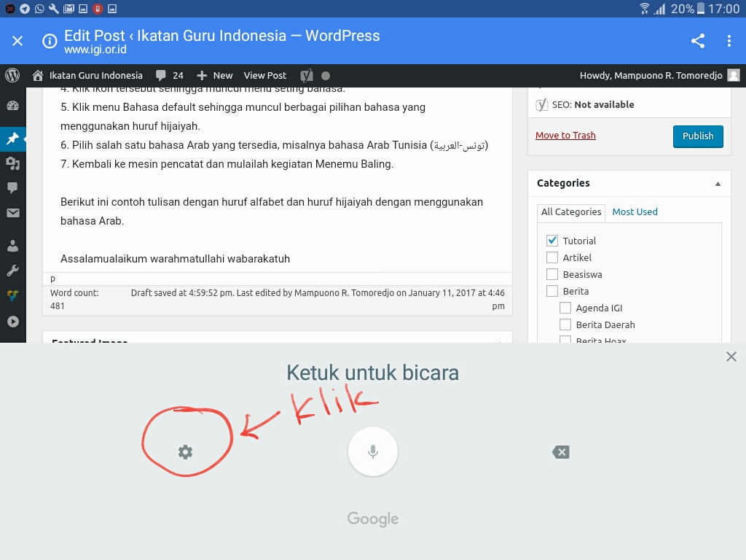Open the New content menu
The width and height of the screenshot is (746, 560).
click(215, 75)
